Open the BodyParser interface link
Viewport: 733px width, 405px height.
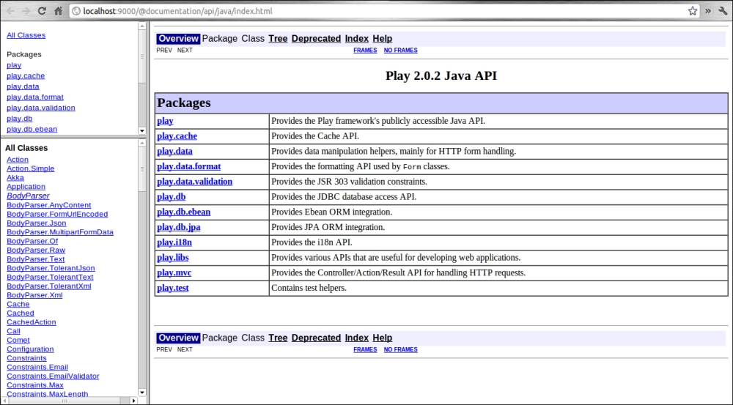point(28,196)
